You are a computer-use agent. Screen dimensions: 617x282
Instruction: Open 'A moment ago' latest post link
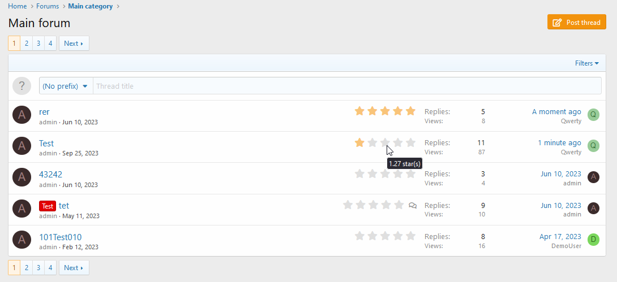pyautogui.click(x=556, y=112)
